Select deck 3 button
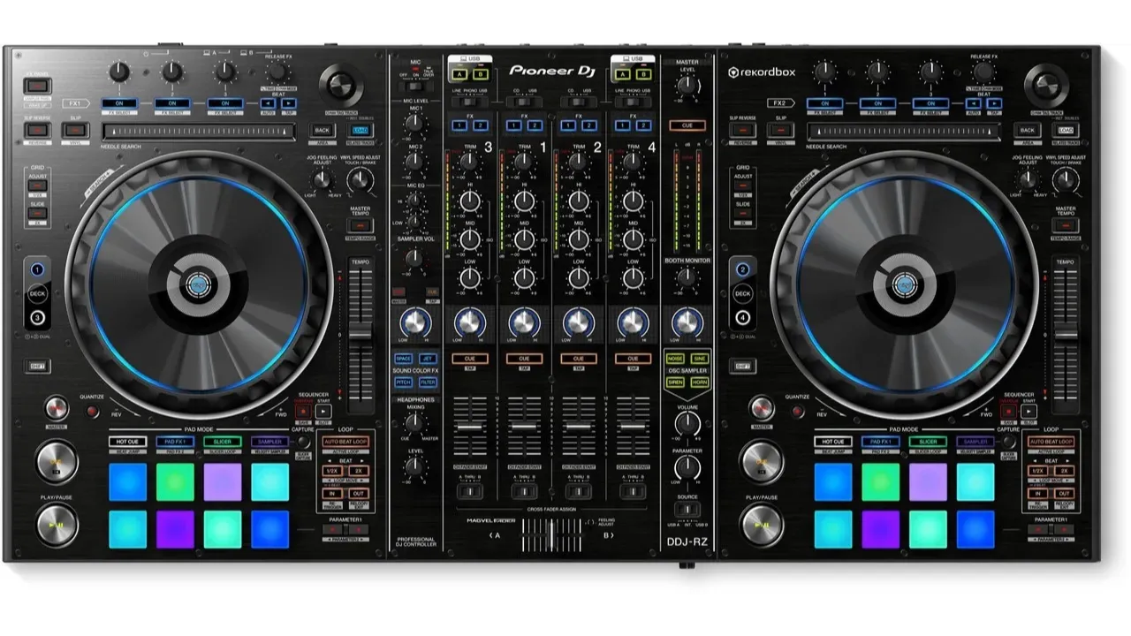This screenshot has width=1131, height=636. point(37,318)
